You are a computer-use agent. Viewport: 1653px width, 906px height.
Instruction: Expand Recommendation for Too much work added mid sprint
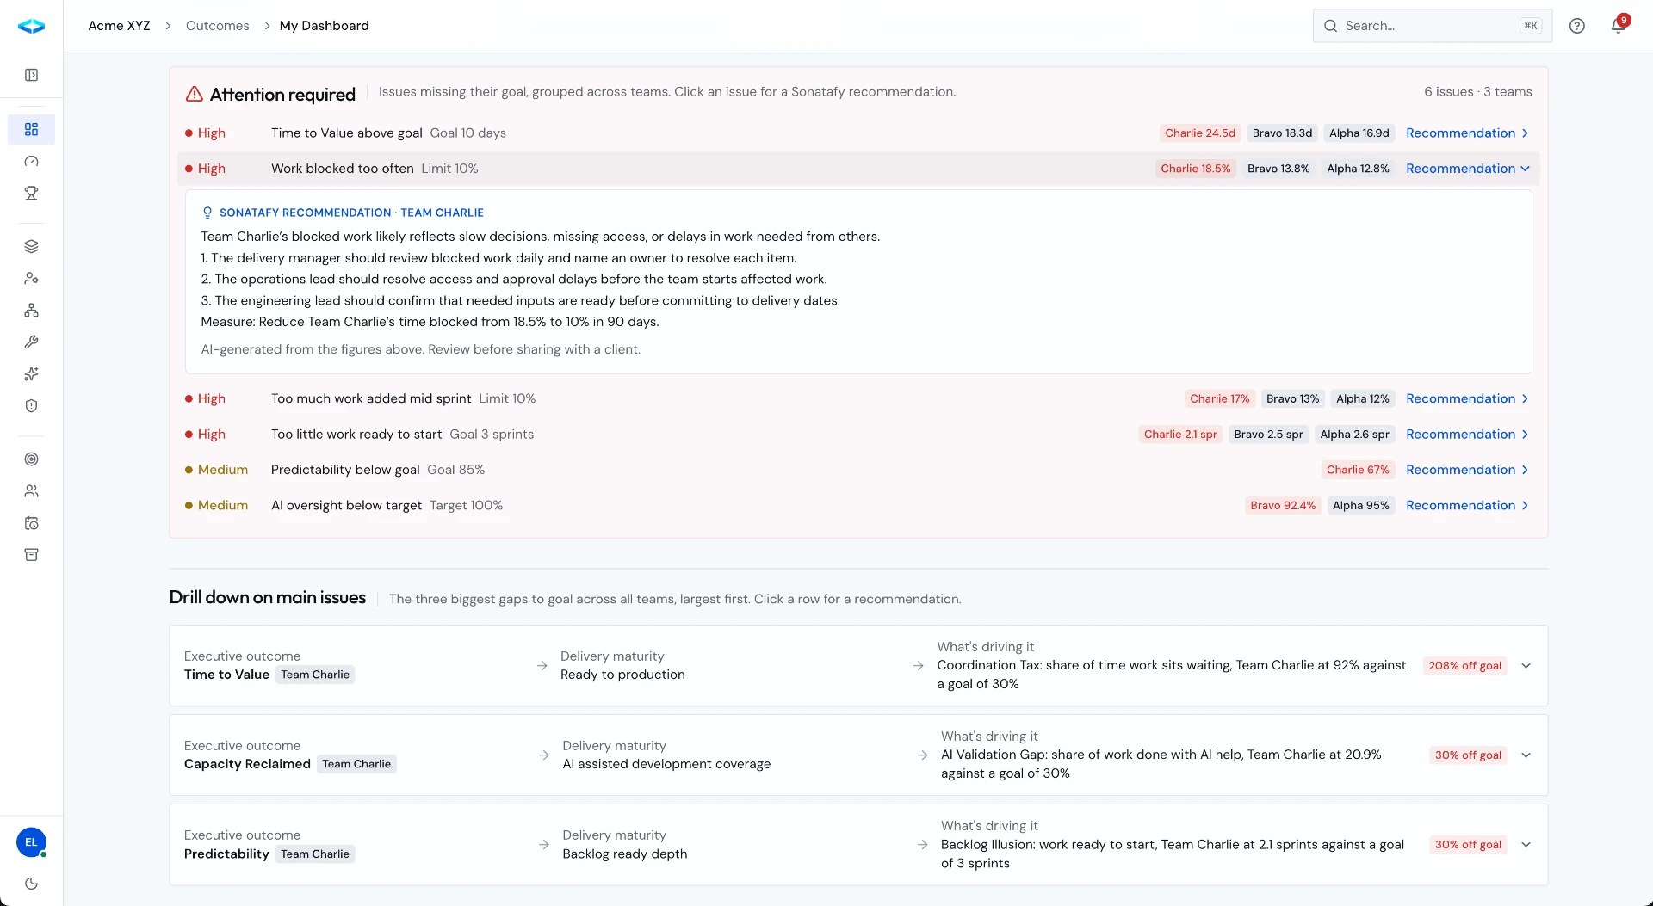tap(1467, 398)
